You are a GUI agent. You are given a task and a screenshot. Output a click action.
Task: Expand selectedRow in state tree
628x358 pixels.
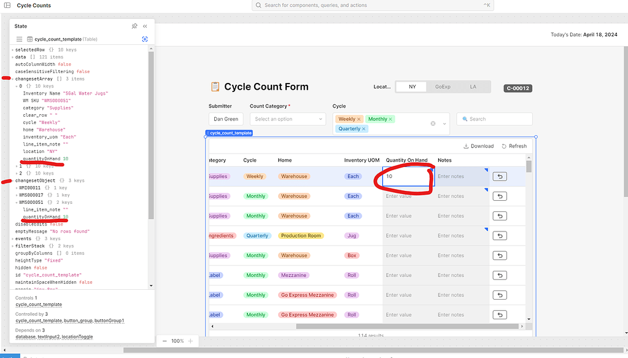12,50
